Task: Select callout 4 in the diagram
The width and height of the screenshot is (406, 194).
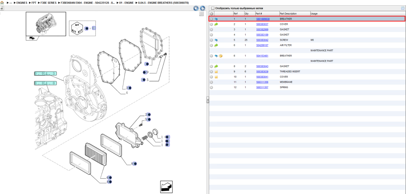Action: coord(127,93)
